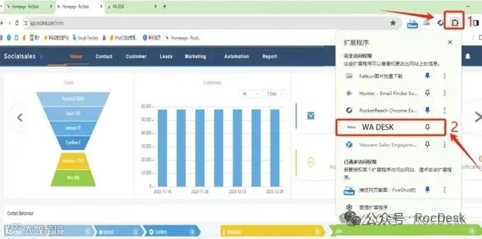This screenshot has height=239, width=482.
Task: Open more options for FireShot extension
Action: [444, 190]
